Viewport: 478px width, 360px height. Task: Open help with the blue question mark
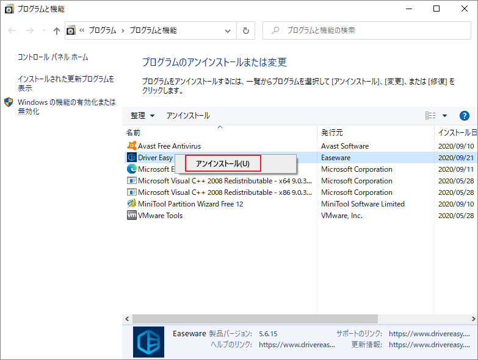465,116
